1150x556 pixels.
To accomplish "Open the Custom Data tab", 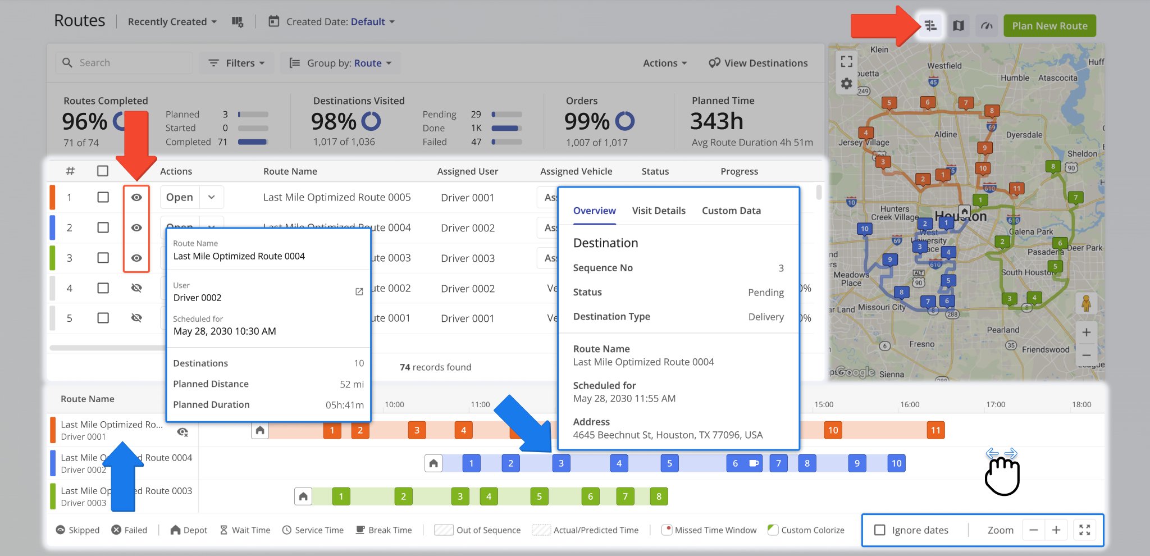I will (x=731, y=211).
